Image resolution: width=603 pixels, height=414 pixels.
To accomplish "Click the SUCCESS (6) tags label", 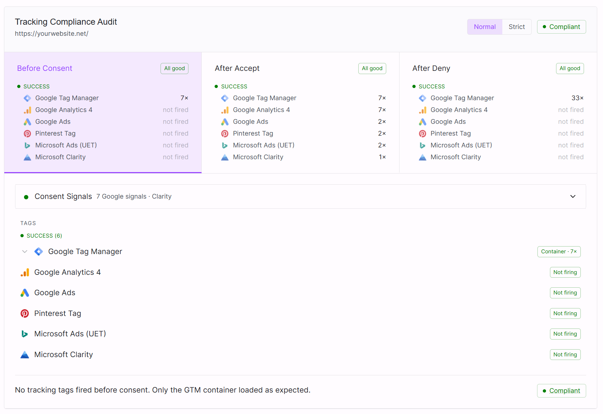I will click(44, 236).
